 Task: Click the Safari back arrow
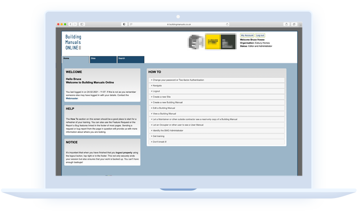(71, 24)
